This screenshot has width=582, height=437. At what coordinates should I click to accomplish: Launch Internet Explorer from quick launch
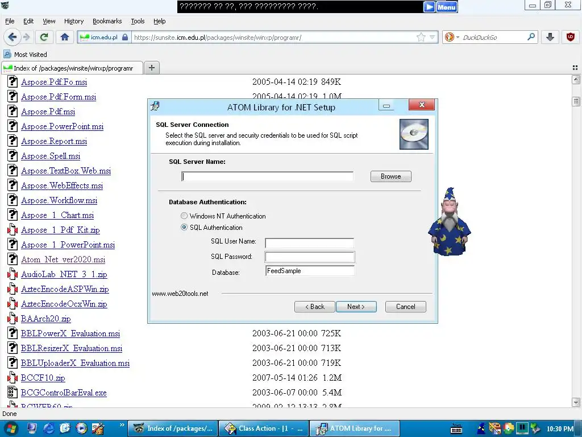49,428
